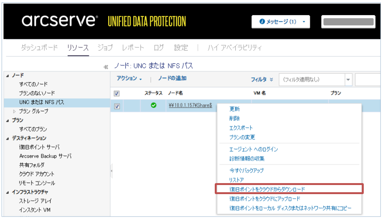Sort by the ステータス column header

(x=153, y=93)
